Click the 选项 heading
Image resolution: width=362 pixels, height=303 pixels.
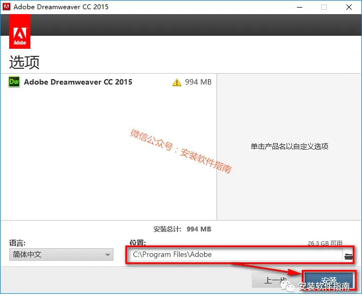[x=24, y=62]
